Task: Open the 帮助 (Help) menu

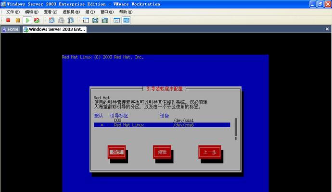Action: [126, 12]
